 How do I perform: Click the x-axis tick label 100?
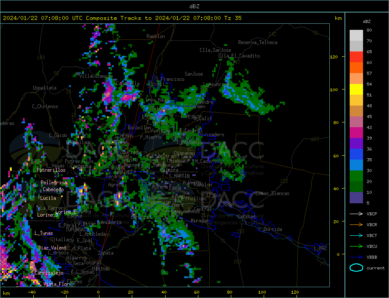click(x=262, y=292)
